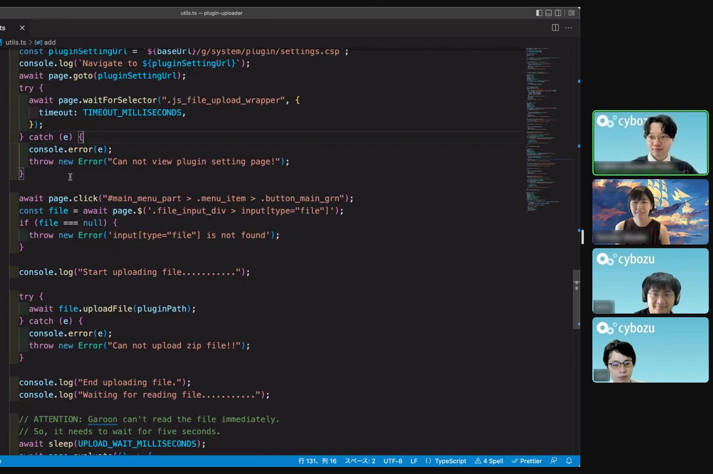Toggle the secondary sidebar layout icon
This screenshot has height=474, width=713.
tap(558, 13)
